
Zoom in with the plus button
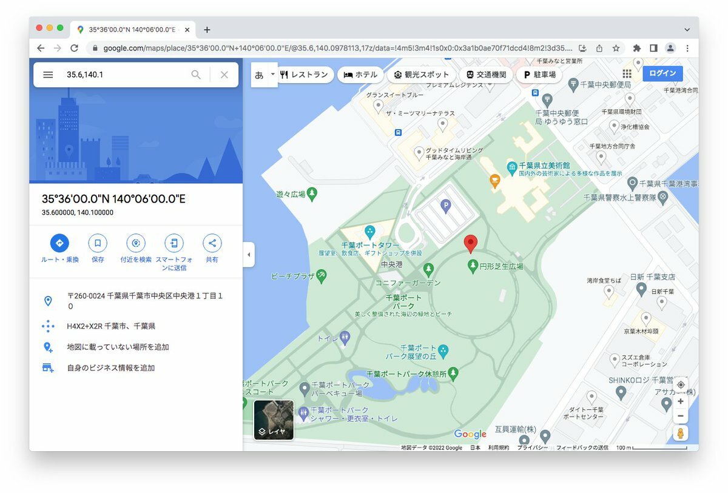[x=681, y=401]
